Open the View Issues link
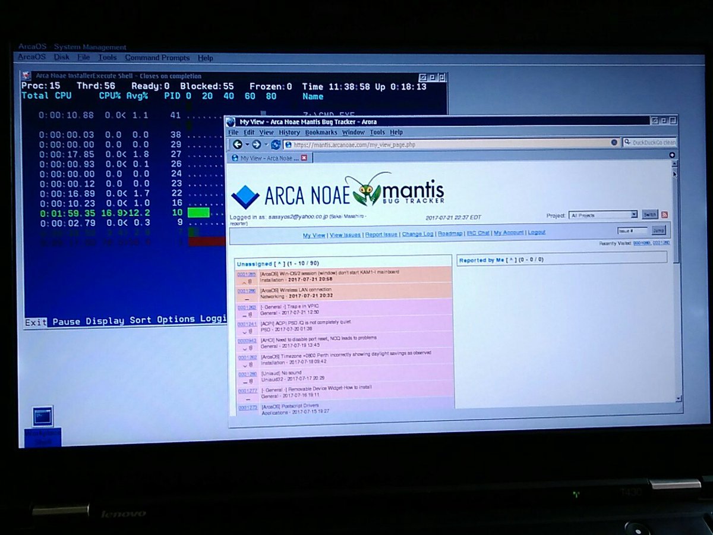 (x=345, y=235)
